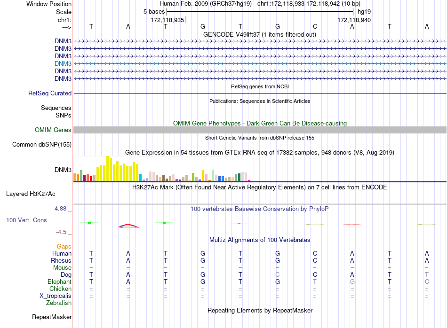
Task: Click the X_tropicalis alignment row label
Action: pos(56,296)
